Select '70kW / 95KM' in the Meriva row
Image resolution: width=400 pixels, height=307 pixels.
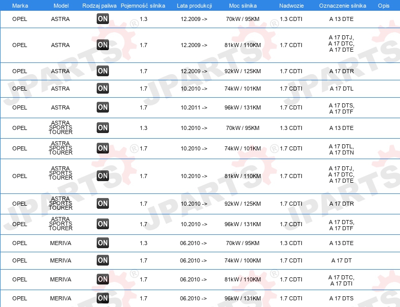pyautogui.click(x=242, y=243)
